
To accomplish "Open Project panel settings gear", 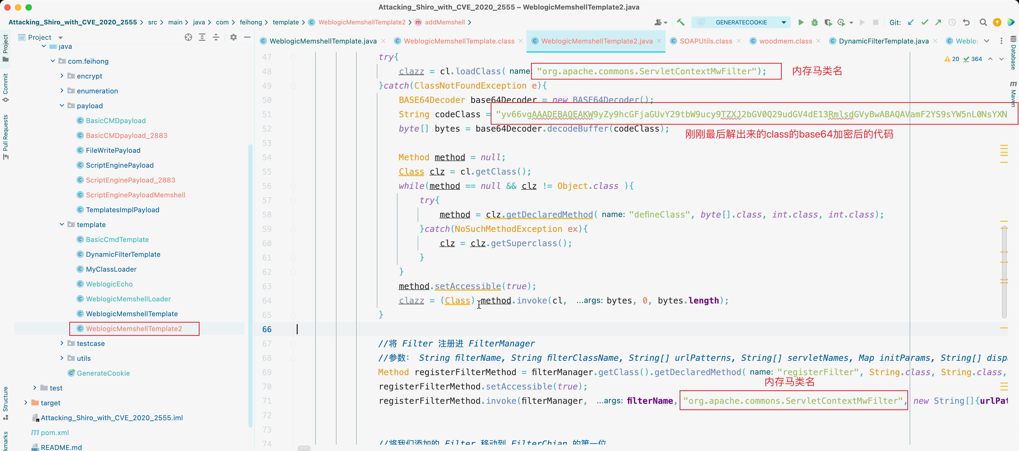I will point(234,37).
